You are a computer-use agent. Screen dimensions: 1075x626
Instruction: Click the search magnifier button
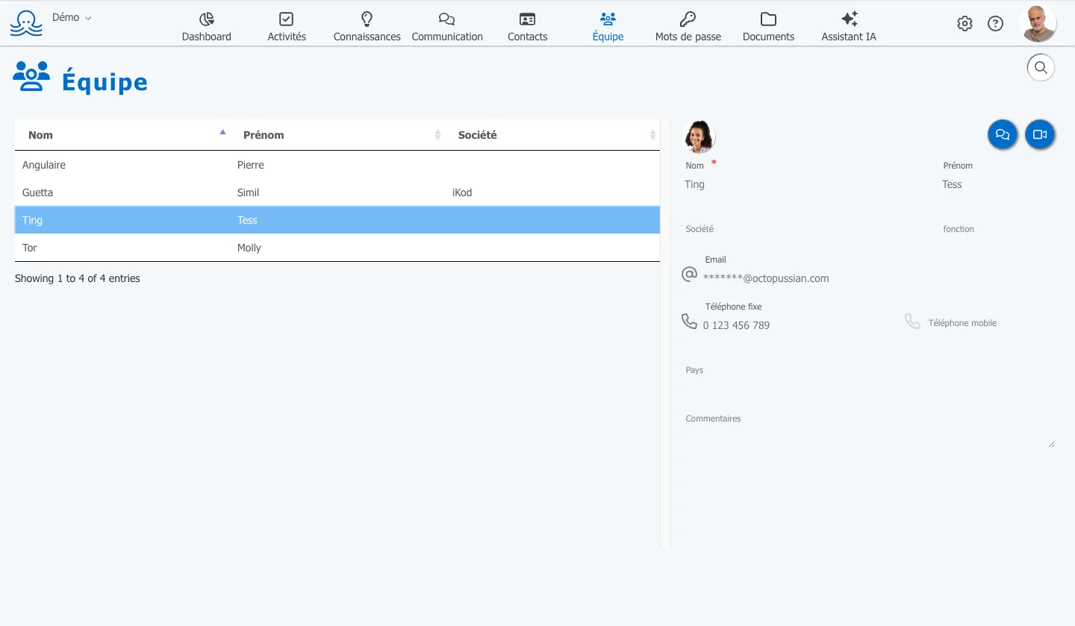coord(1041,68)
